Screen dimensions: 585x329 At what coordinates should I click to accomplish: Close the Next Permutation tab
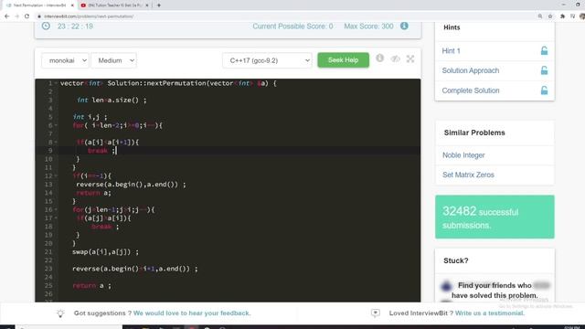click(x=72, y=5)
